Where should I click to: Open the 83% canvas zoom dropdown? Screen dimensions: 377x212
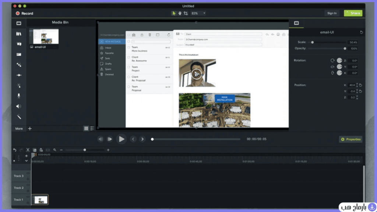198,13
